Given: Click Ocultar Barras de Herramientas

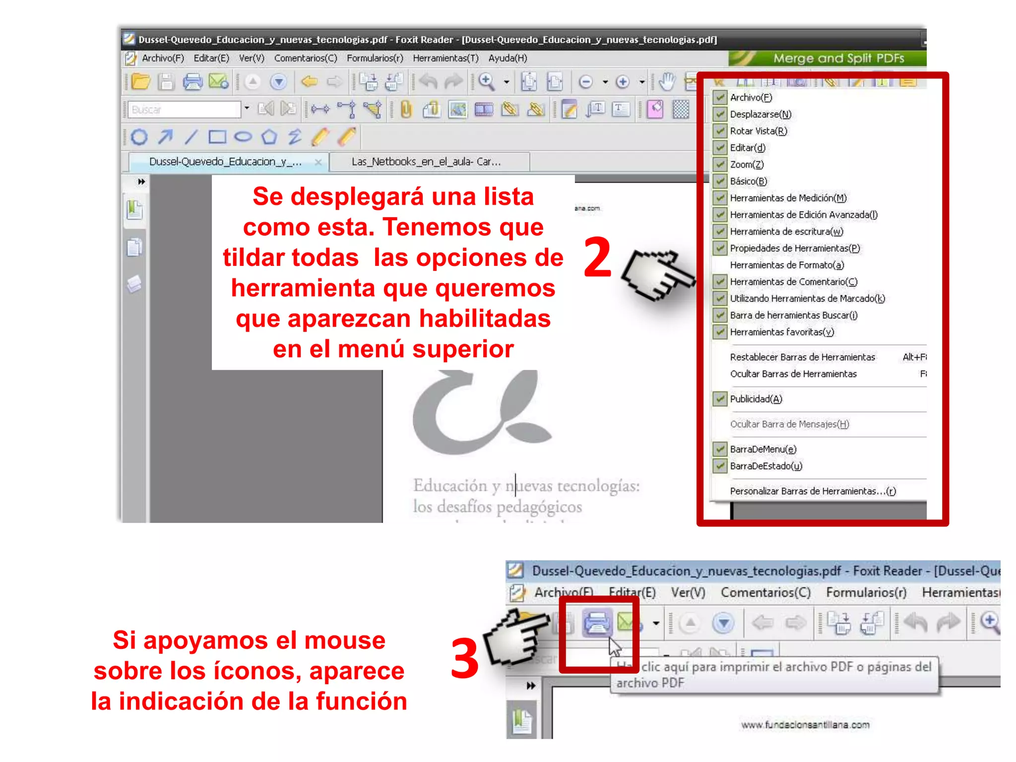Looking at the screenshot, I should (793, 374).
